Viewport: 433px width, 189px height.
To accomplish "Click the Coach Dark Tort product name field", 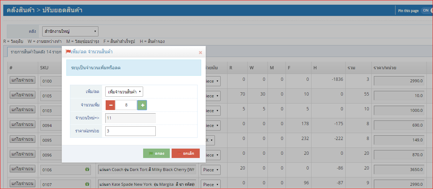I will [147, 170].
